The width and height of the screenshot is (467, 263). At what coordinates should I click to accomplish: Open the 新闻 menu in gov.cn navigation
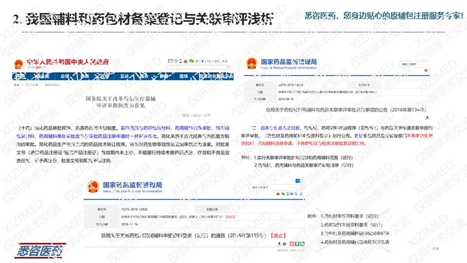84,76
